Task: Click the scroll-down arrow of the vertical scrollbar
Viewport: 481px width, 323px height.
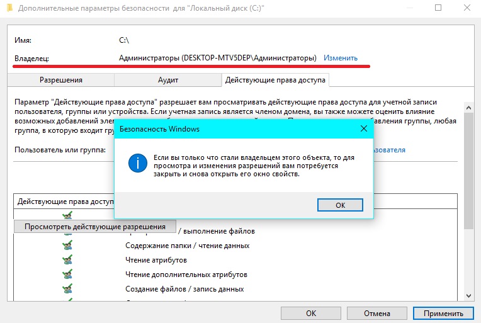Action: 468,295
